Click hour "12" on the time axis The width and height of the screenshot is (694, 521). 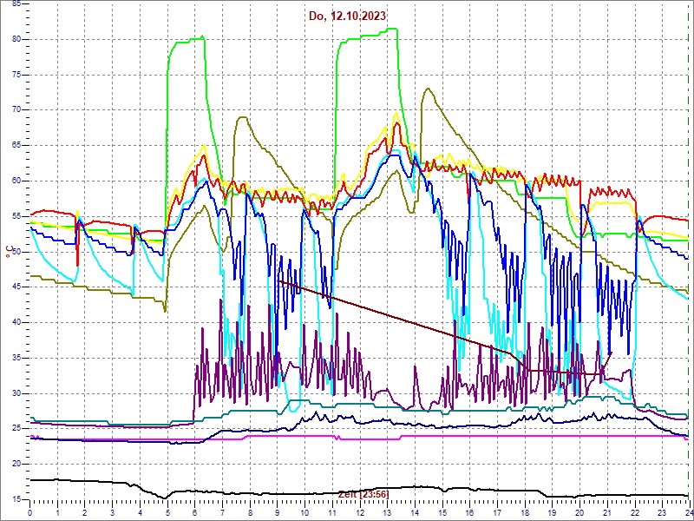359,512
